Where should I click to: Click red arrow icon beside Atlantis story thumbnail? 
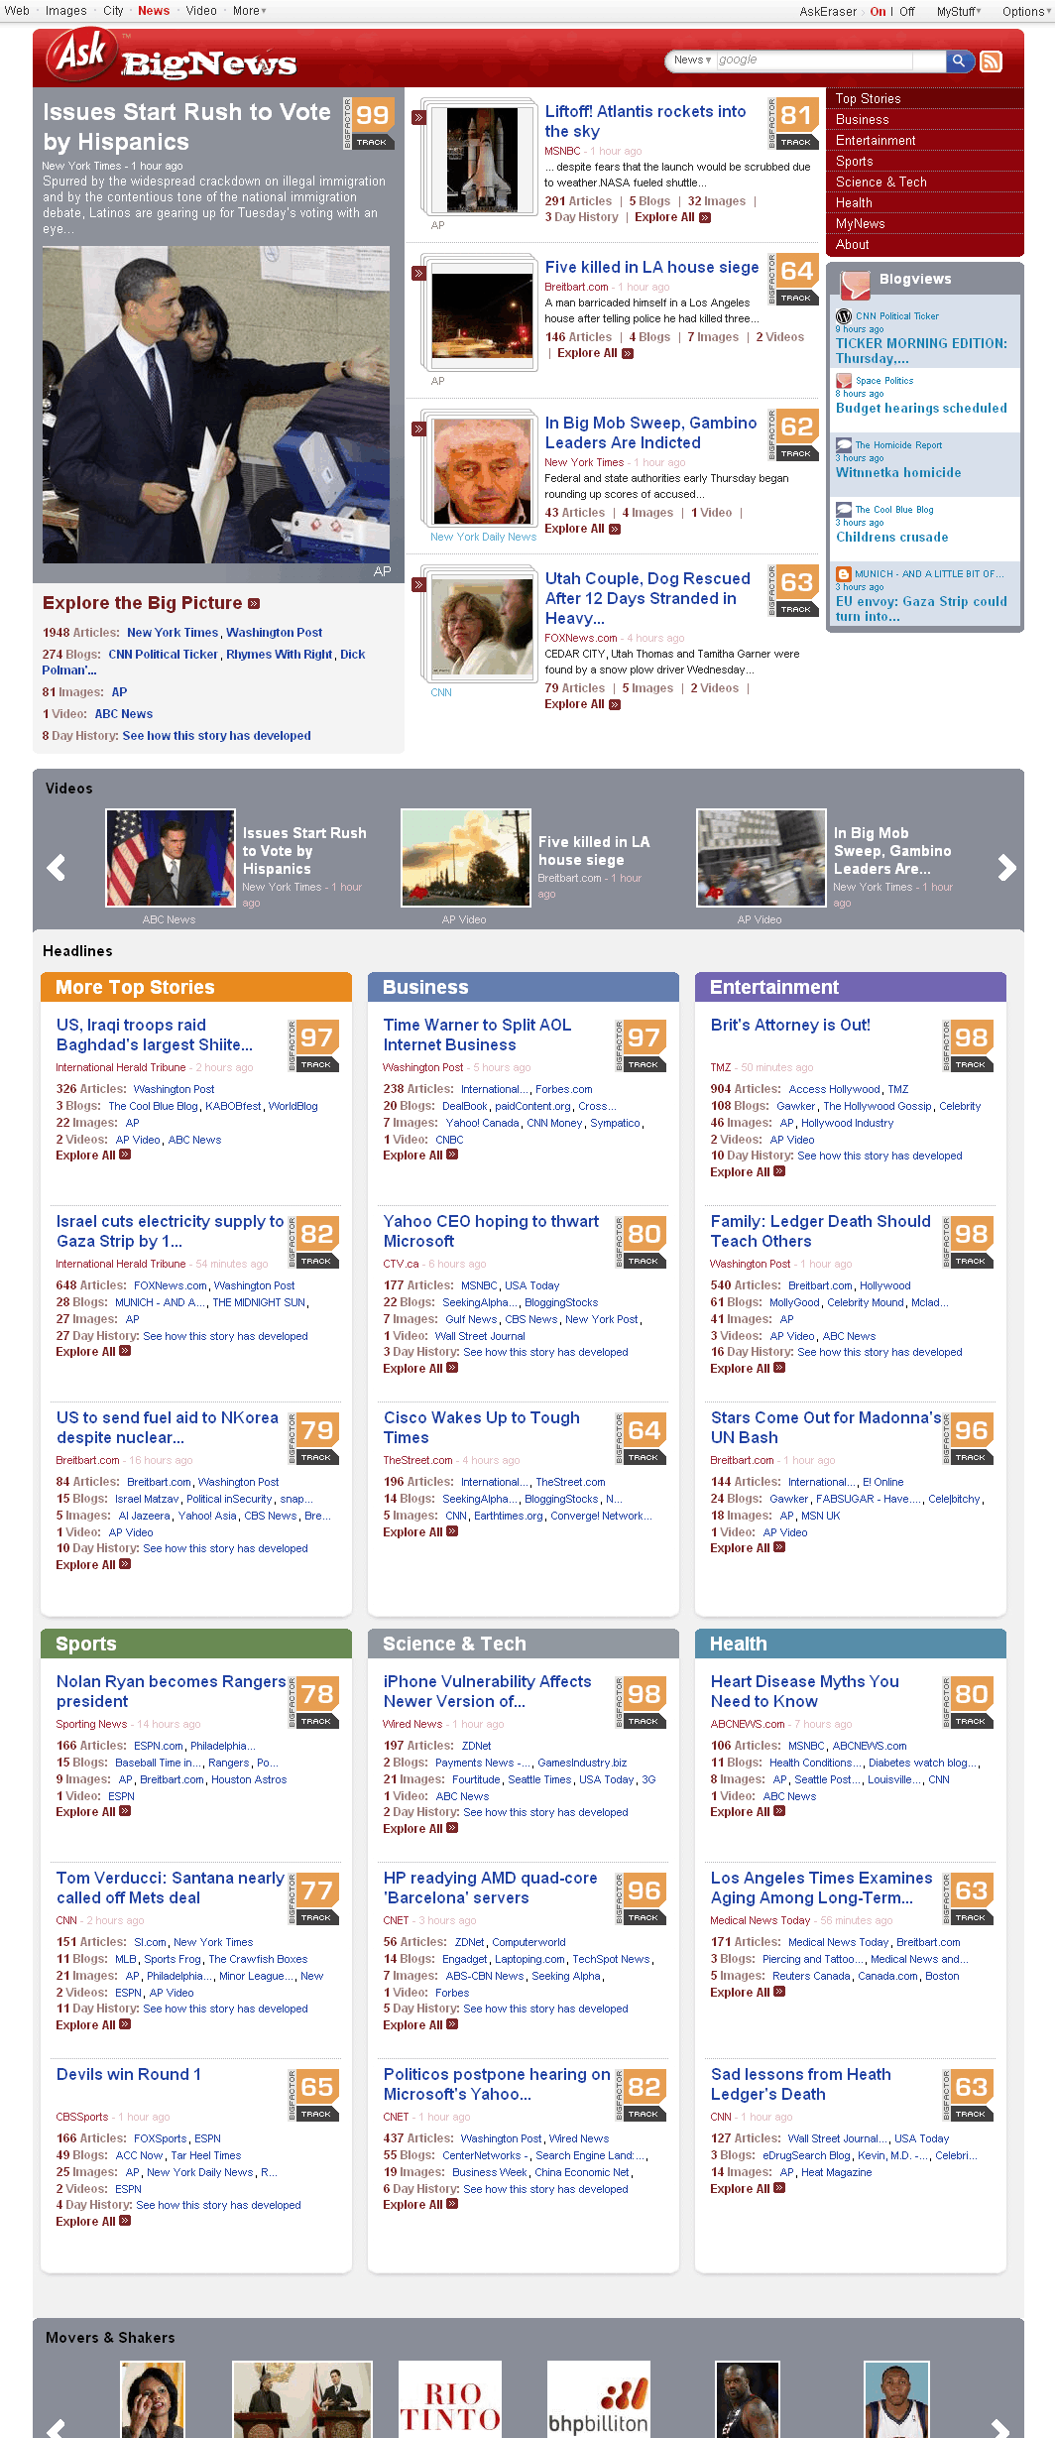point(419,117)
